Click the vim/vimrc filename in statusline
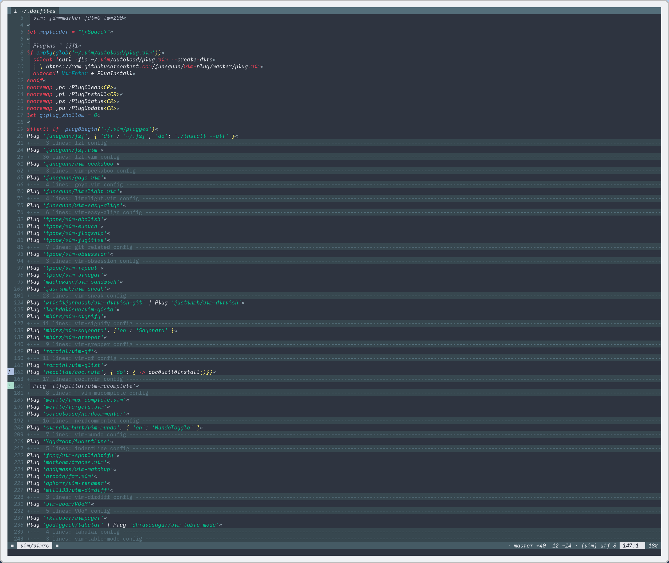The image size is (669, 563). 34,546
